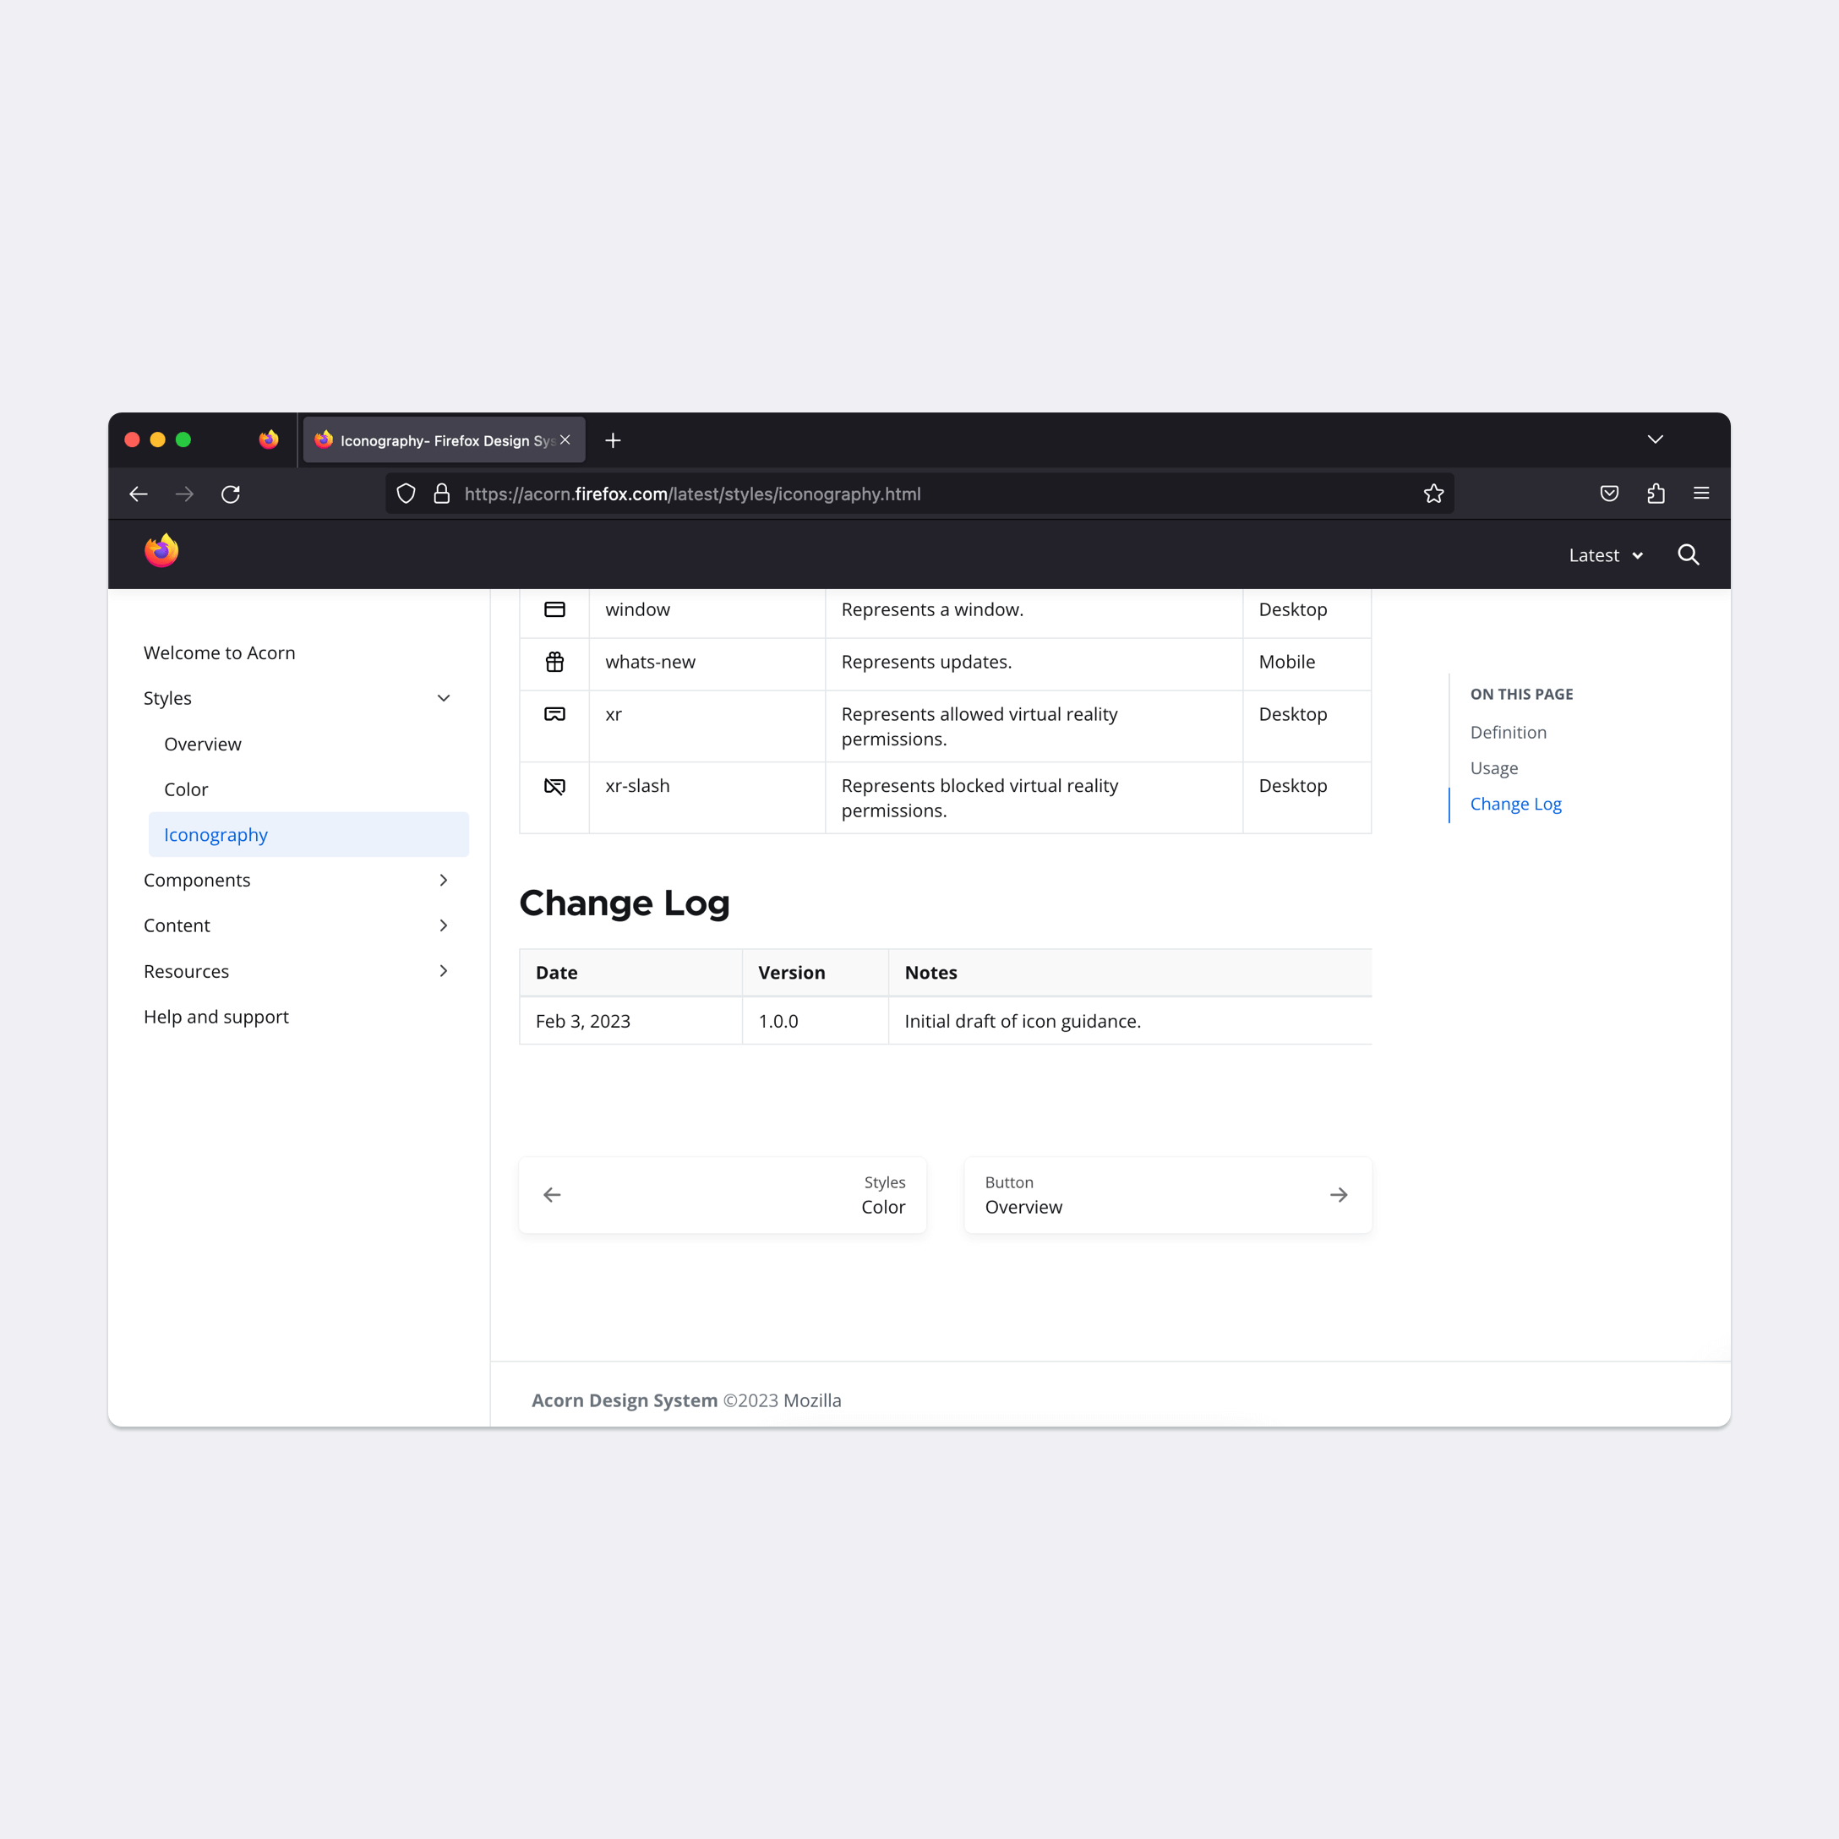Go to next page Button Overview
The width and height of the screenshot is (1839, 1839).
tap(1167, 1194)
